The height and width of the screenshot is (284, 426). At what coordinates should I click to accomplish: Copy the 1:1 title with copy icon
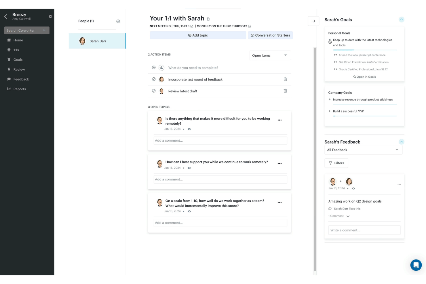coord(208,19)
